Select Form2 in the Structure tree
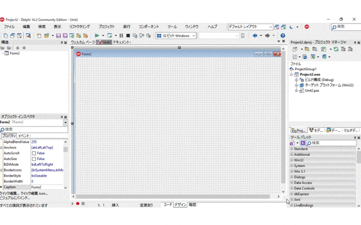 [15, 53]
